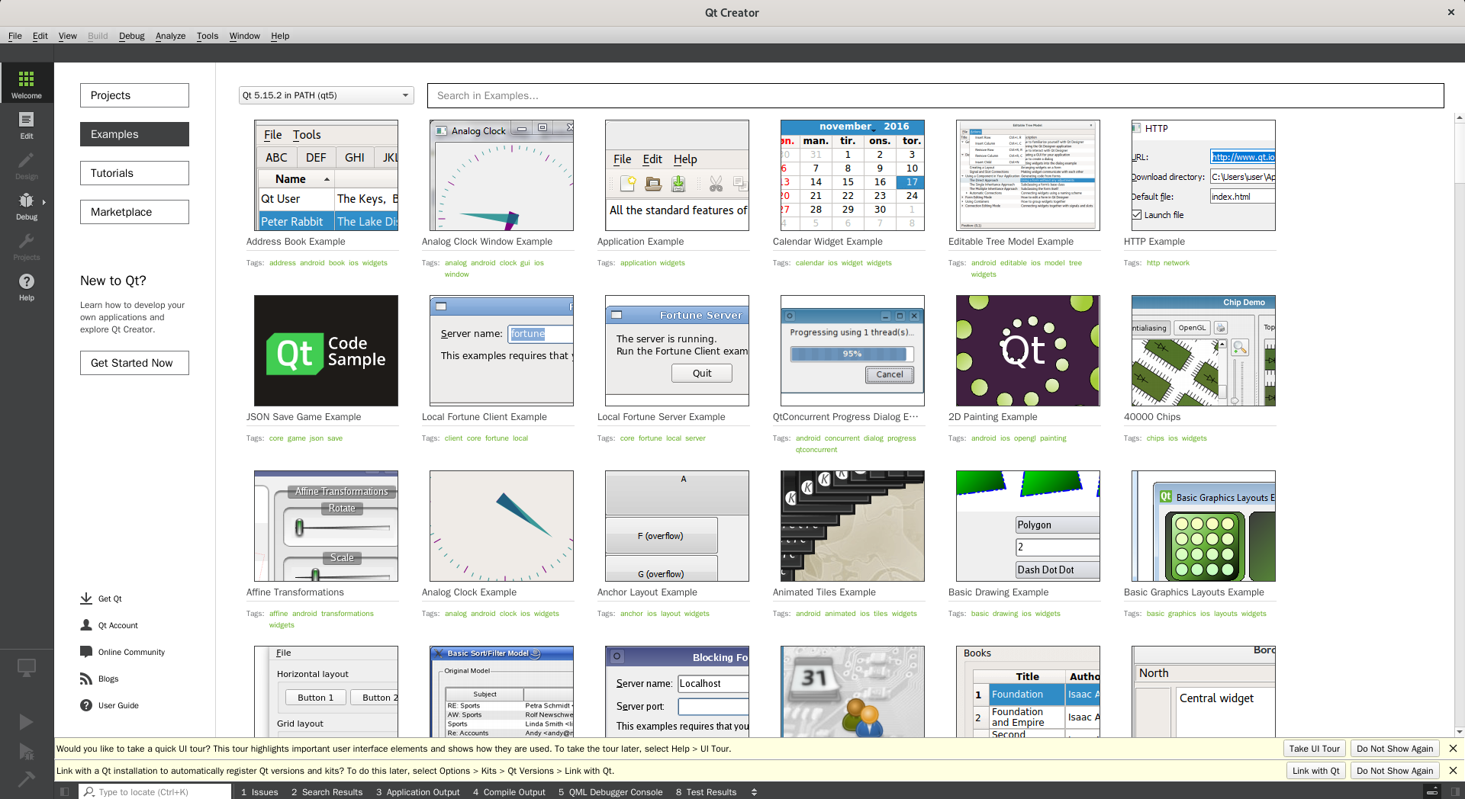
Task: Open the Welcome mode
Action: [x=27, y=83]
